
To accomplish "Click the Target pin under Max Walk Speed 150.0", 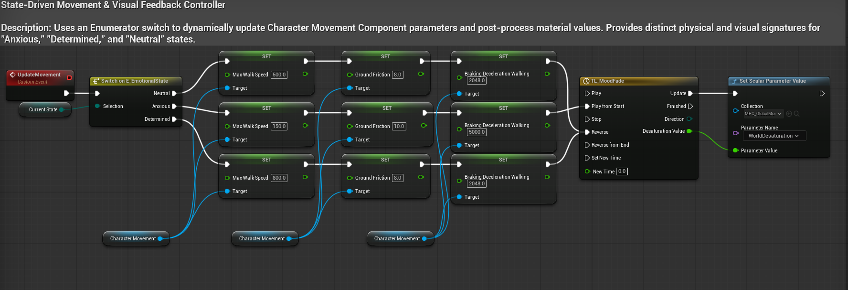I will tap(227, 140).
